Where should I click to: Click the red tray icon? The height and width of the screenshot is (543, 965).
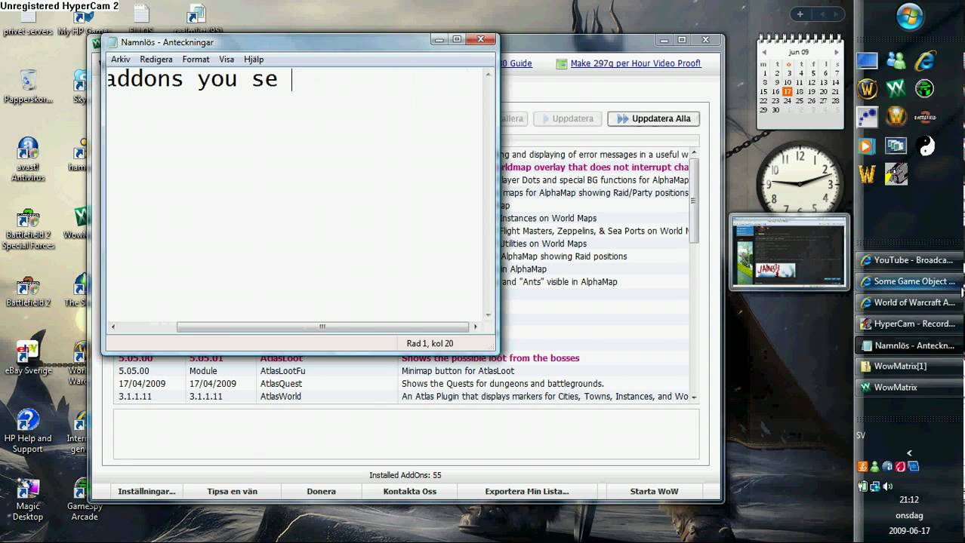click(x=900, y=467)
